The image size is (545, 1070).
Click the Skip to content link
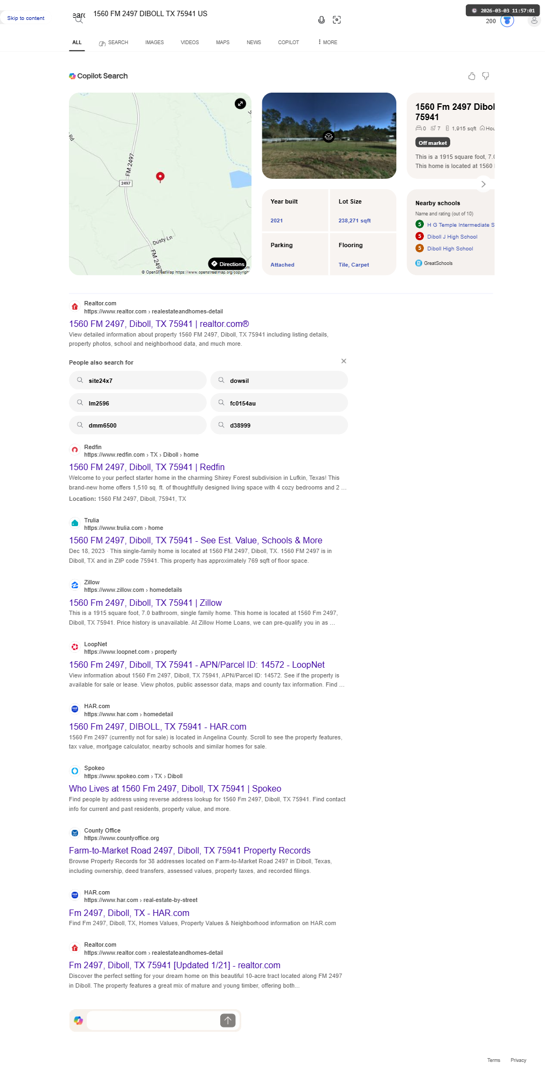(x=26, y=18)
